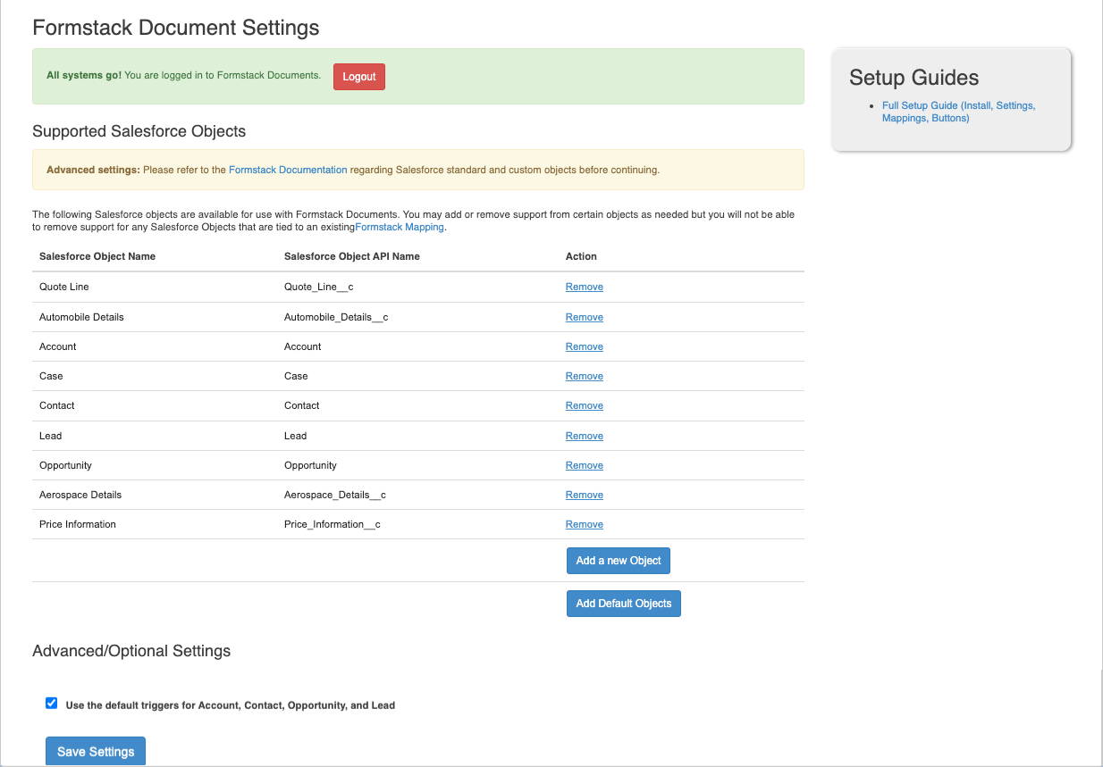
Task: Remove the Account object
Action: click(584, 346)
